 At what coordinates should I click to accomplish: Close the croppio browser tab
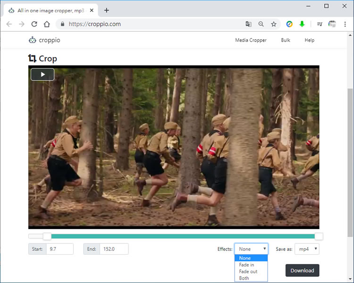click(x=92, y=10)
